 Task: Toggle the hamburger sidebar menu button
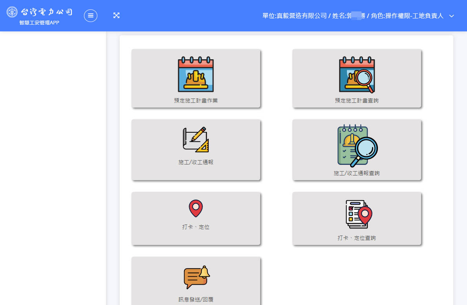tap(91, 15)
